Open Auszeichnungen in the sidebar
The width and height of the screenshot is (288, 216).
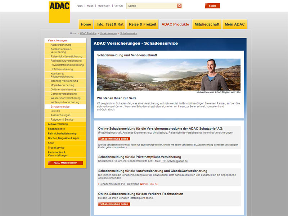click(65, 115)
